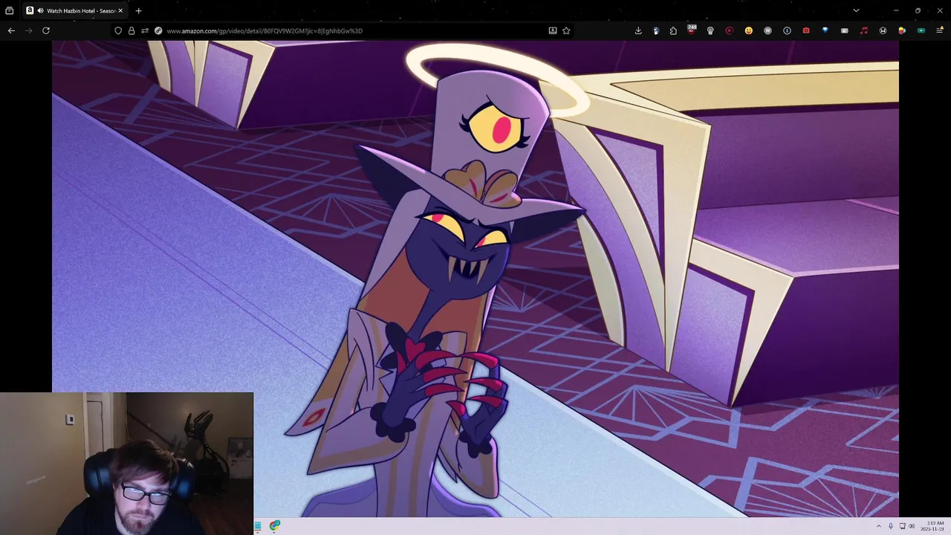Screen dimensions: 951x535
Task: Select the Watch Hazbin Hotel tab
Action: click(74, 10)
